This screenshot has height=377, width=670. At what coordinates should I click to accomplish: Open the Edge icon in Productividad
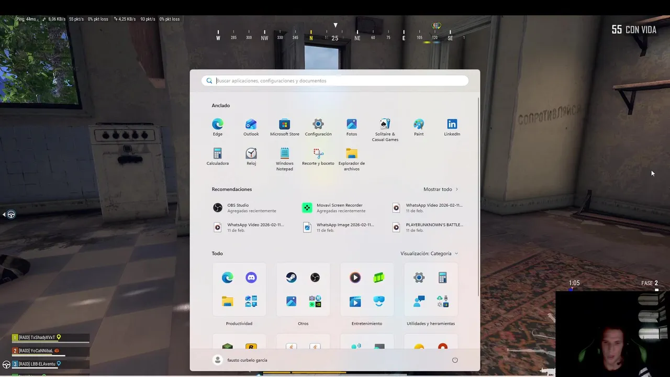pos(227,278)
